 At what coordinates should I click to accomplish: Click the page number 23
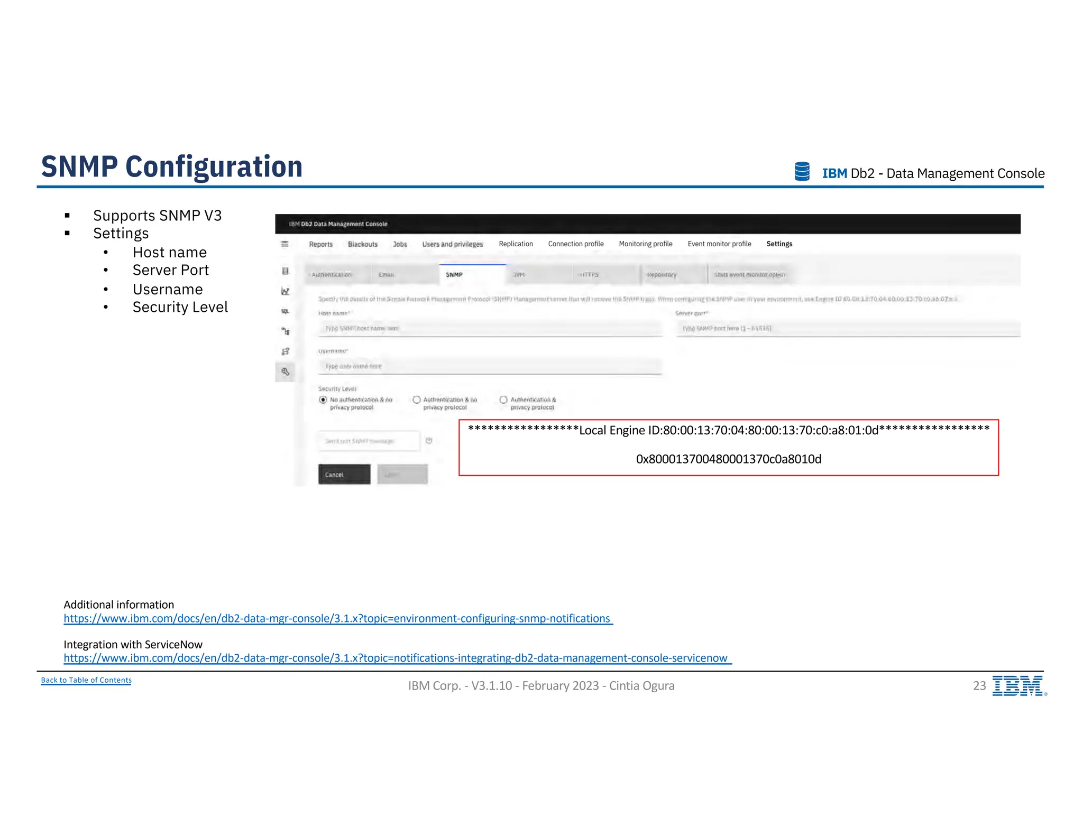click(x=980, y=685)
